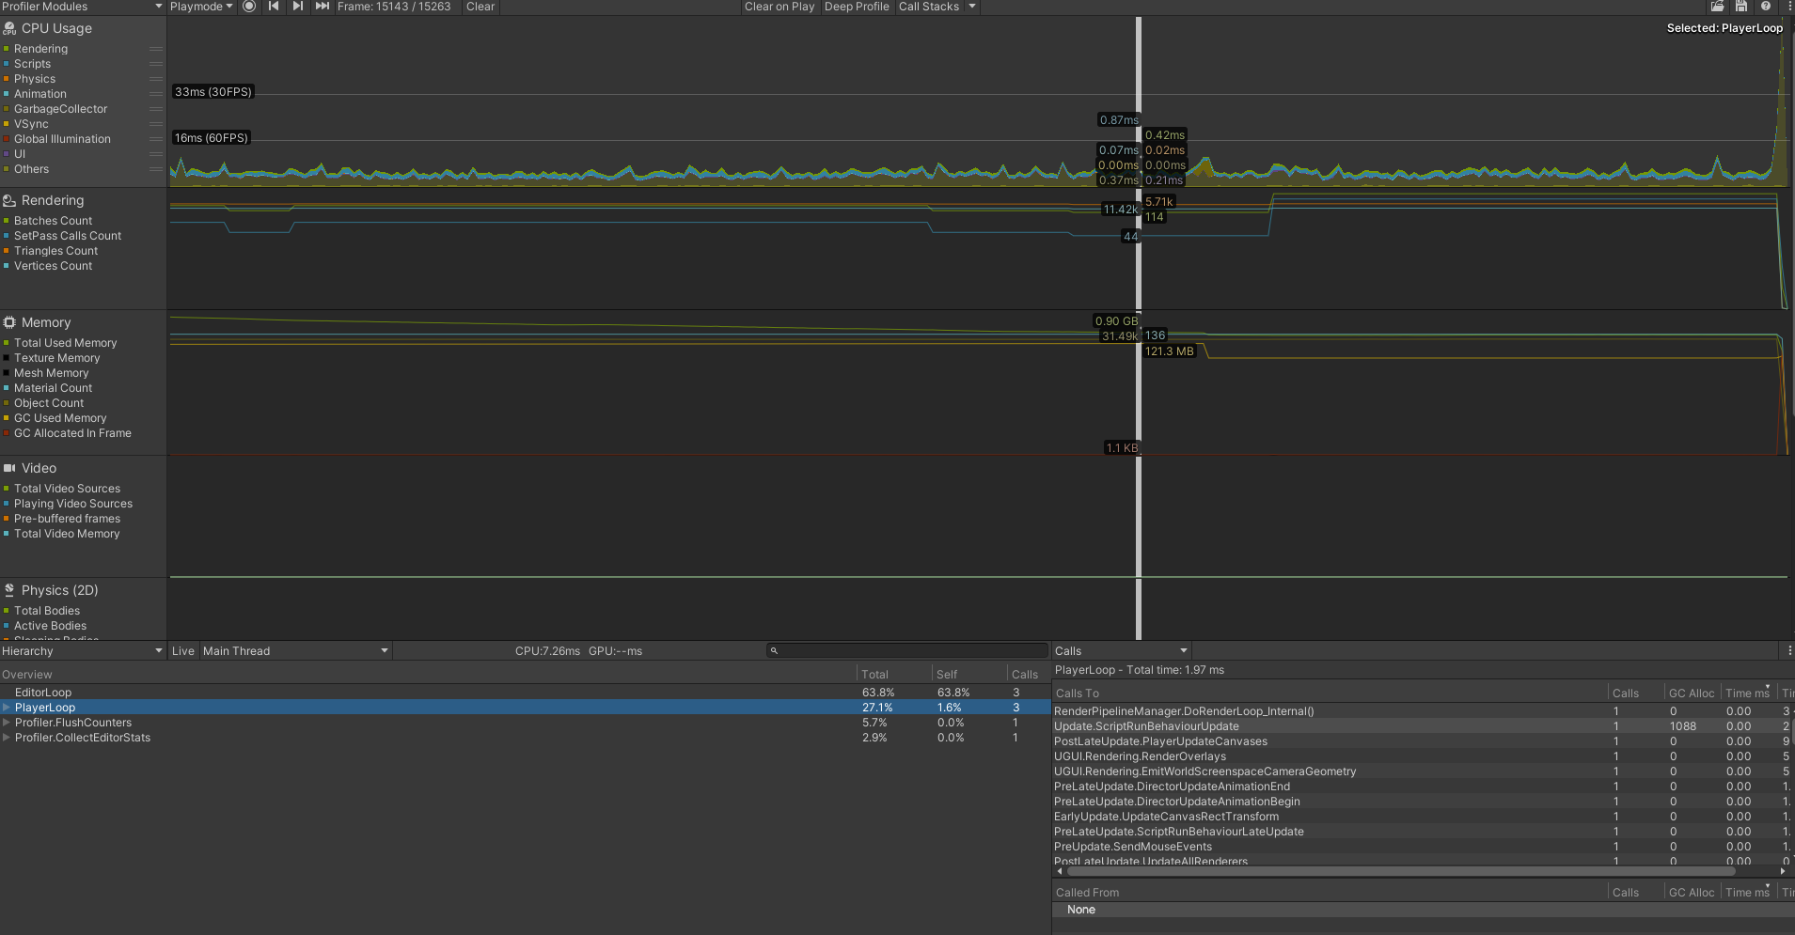Image resolution: width=1795 pixels, height=935 pixels.
Task: Select PreUpdate.SendMouseEvents call row
Action: (x=1423, y=847)
